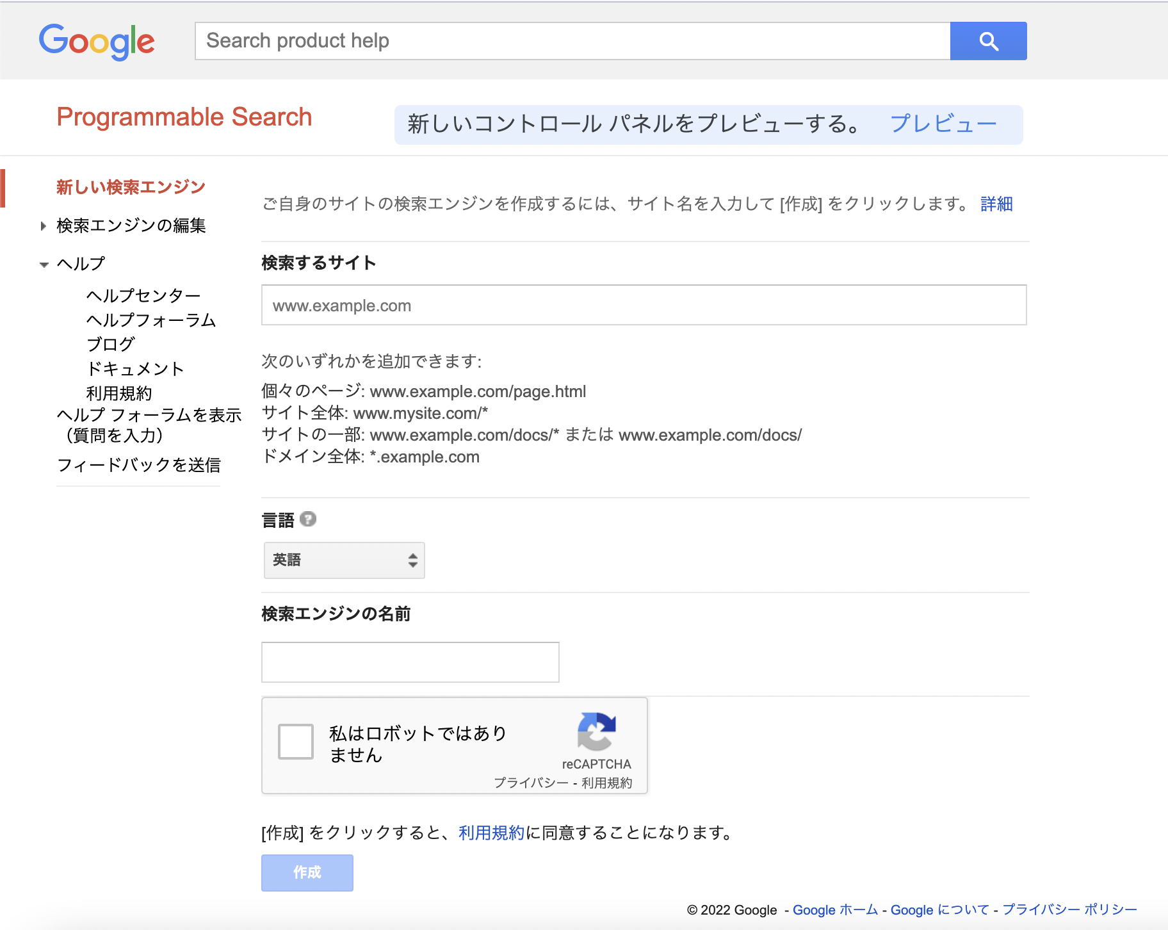
Task: Click the example text www.mysite.com/*
Action: point(421,413)
